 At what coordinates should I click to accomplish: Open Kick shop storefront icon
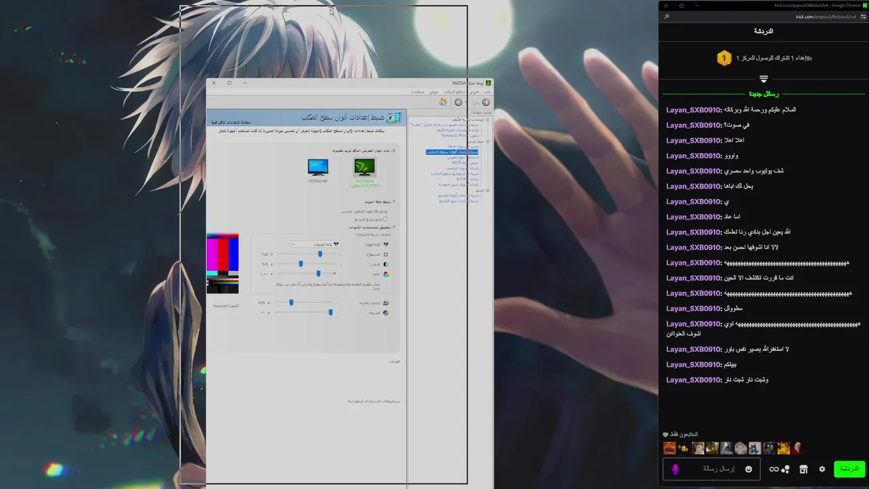pos(803,469)
